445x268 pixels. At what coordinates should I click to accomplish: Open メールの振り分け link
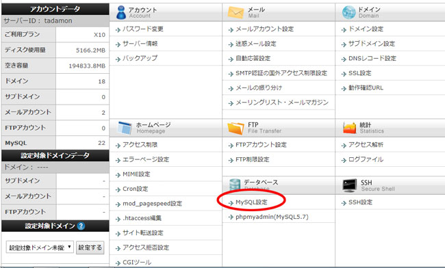click(259, 88)
